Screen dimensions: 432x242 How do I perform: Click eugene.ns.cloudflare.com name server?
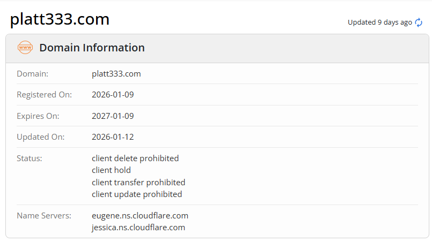tap(140, 215)
